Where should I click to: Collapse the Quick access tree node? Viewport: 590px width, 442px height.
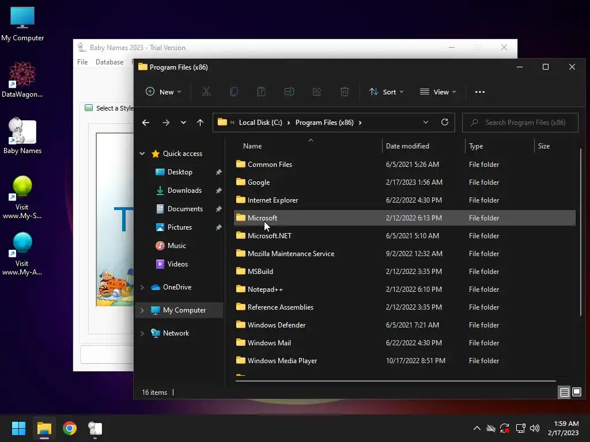pyautogui.click(x=142, y=153)
